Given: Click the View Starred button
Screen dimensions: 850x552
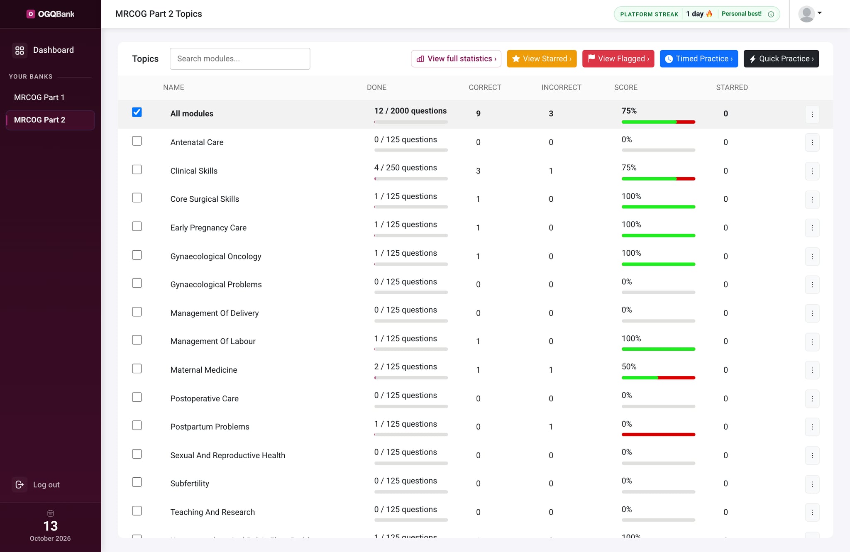Looking at the screenshot, I should coord(542,59).
